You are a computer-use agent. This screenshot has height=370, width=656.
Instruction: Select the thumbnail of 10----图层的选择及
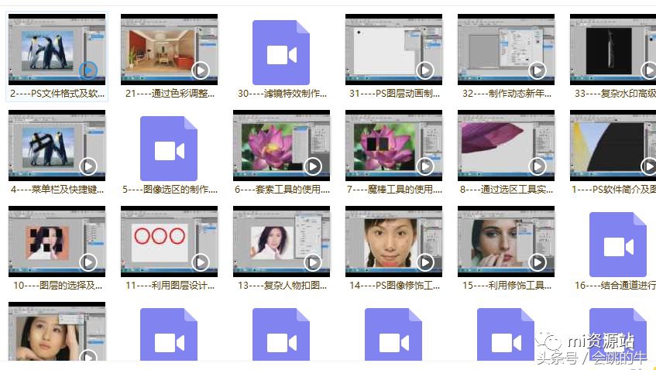(x=57, y=242)
